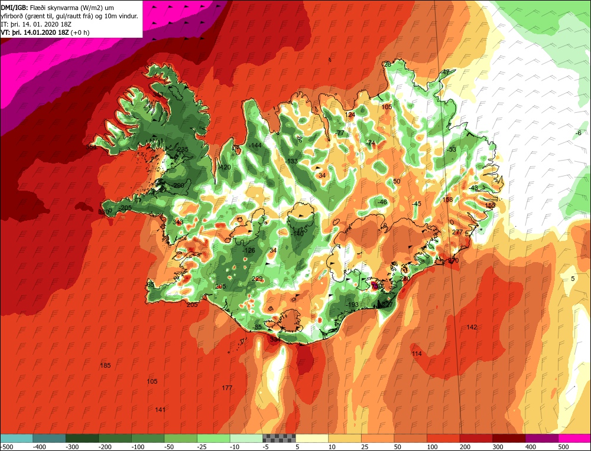Select the checkered -5 to 5 legend swatch
This screenshot has height=451, width=591.
280,438
